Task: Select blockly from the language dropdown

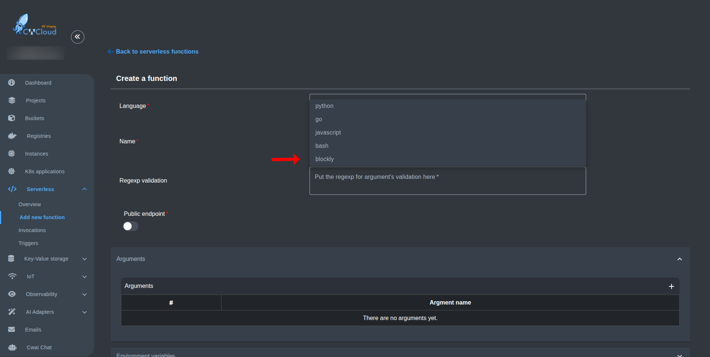Action: click(324, 159)
